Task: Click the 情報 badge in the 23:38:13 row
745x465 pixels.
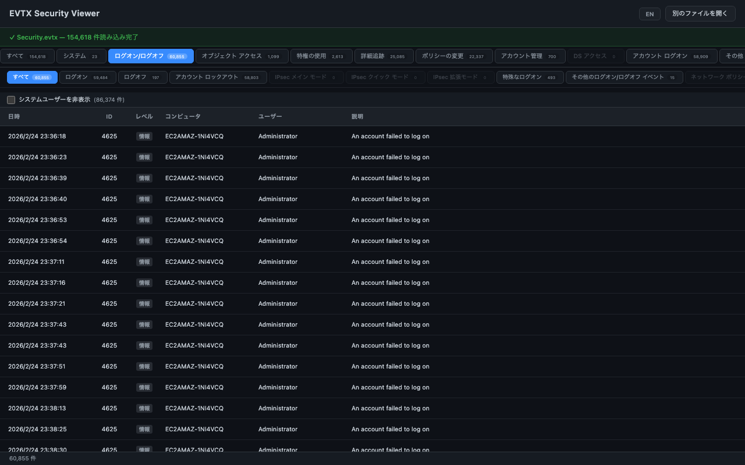Action: [x=144, y=409]
